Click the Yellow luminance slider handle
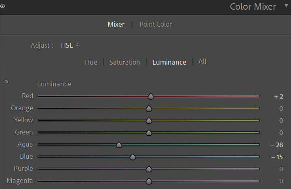The width and height of the screenshot is (291, 189). 149,121
